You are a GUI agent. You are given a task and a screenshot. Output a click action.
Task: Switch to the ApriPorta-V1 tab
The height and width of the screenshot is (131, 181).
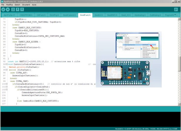pyautogui.click(x=9, y=15)
